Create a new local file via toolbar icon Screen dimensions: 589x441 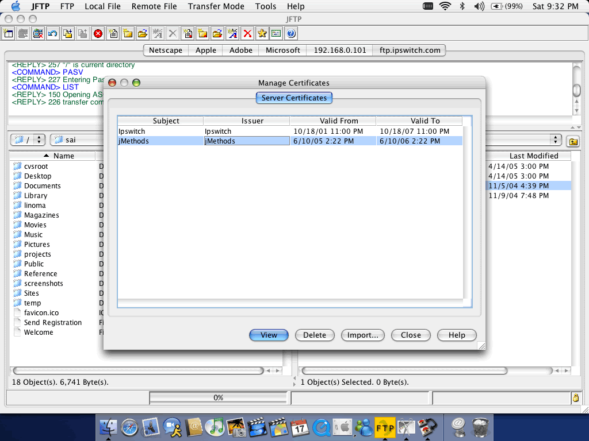click(113, 34)
